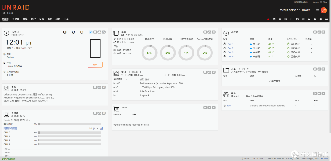Collapse the Tower tile with its chevron
This screenshot has height=161, width=331.
(x=104, y=32)
